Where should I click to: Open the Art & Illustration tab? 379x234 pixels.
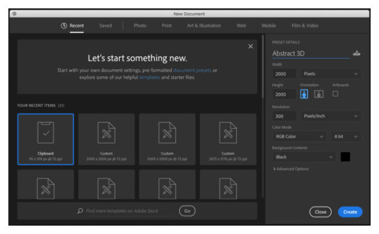click(x=204, y=26)
